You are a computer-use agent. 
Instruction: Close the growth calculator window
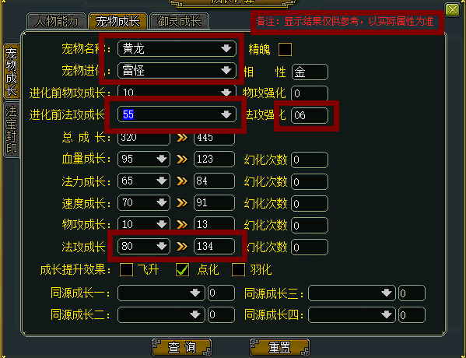(x=452, y=10)
